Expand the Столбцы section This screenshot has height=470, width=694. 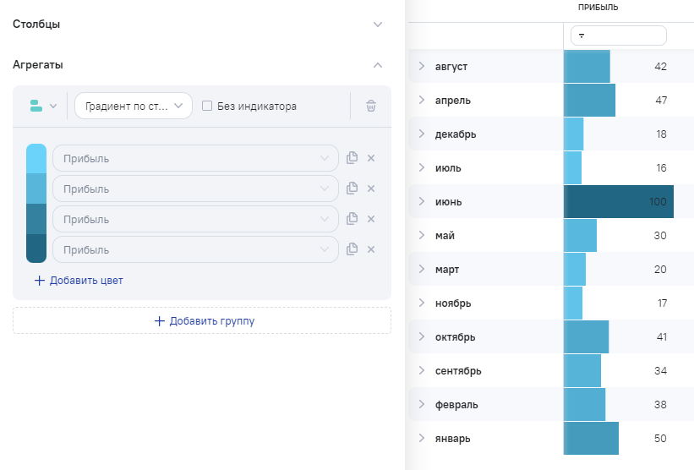[378, 25]
